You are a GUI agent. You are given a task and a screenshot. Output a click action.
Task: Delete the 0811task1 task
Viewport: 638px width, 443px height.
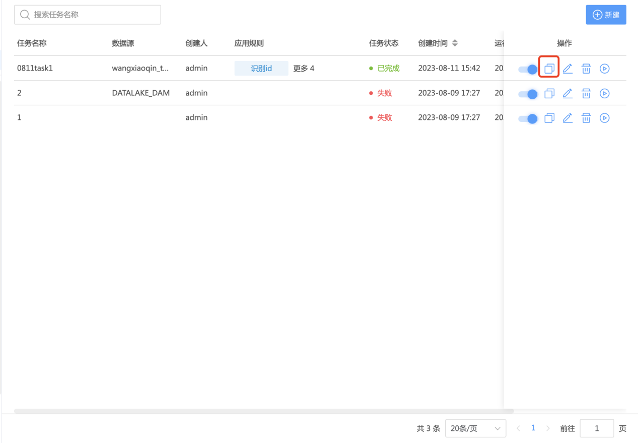coord(586,69)
